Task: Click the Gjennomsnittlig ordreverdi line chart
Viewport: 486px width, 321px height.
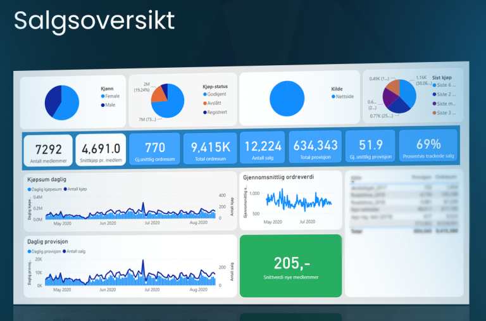Action: pos(297,201)
